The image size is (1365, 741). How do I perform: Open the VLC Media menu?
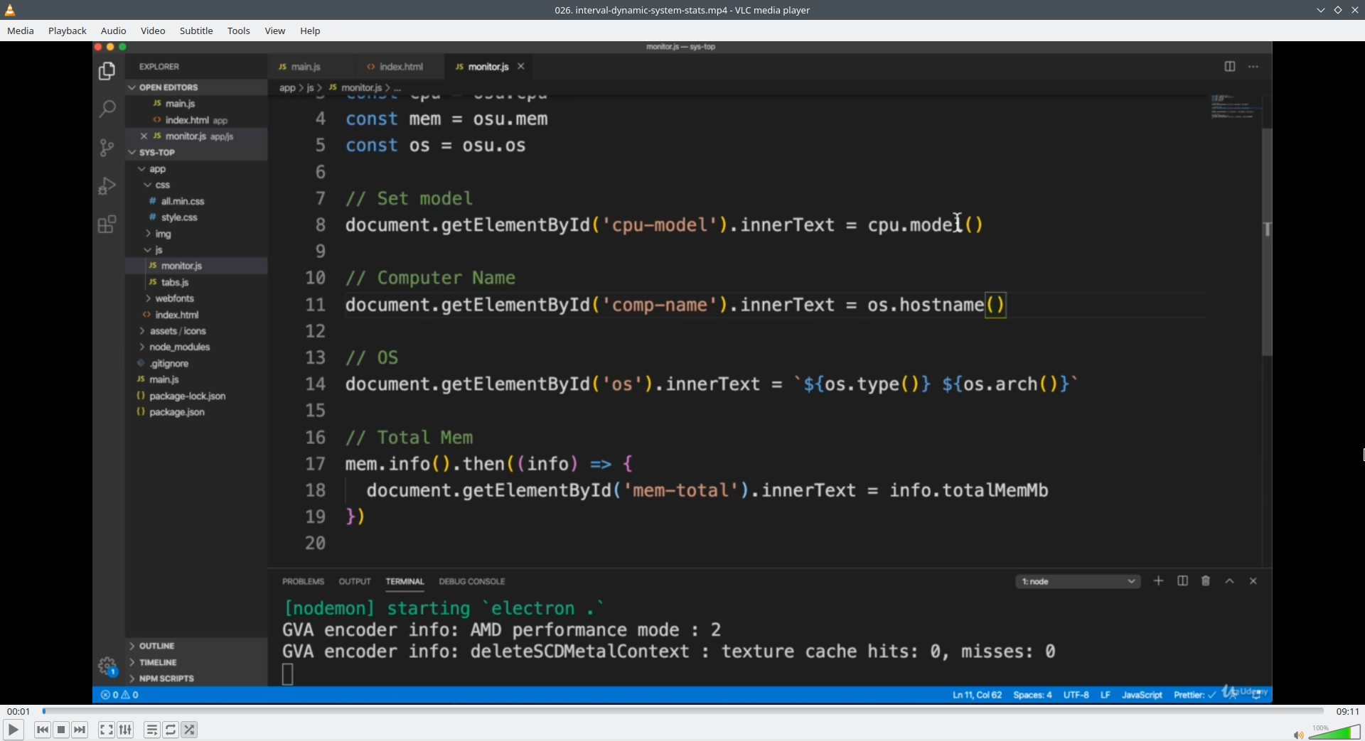21,31
